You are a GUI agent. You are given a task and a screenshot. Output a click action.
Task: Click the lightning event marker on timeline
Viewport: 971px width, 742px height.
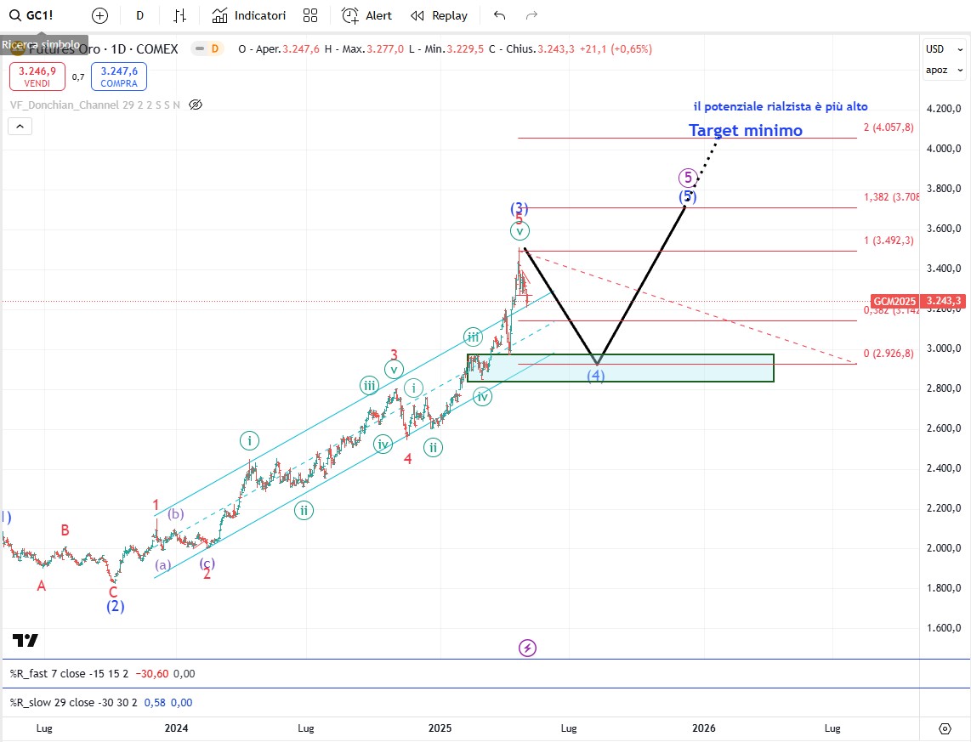click(528, 648)
